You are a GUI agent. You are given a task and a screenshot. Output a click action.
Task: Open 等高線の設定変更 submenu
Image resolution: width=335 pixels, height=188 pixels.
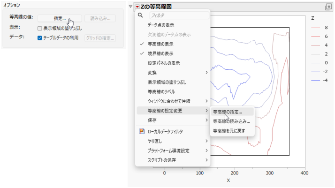coord(173,111)
